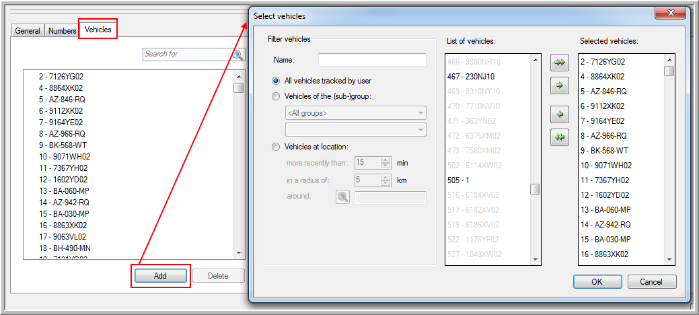Click the add all vehicles double-arrow button

559,62
